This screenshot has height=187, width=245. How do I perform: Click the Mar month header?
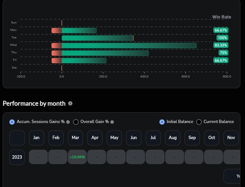[x=75, y=138]
